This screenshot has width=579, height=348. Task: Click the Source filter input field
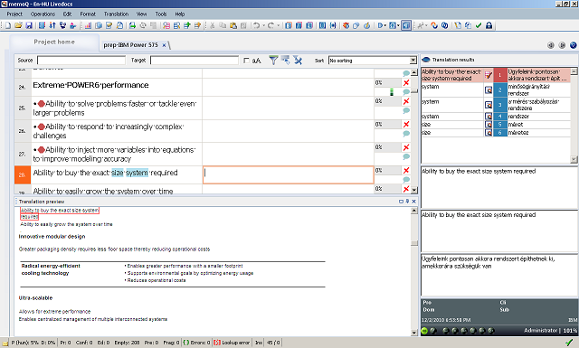[x=81, y=61]
